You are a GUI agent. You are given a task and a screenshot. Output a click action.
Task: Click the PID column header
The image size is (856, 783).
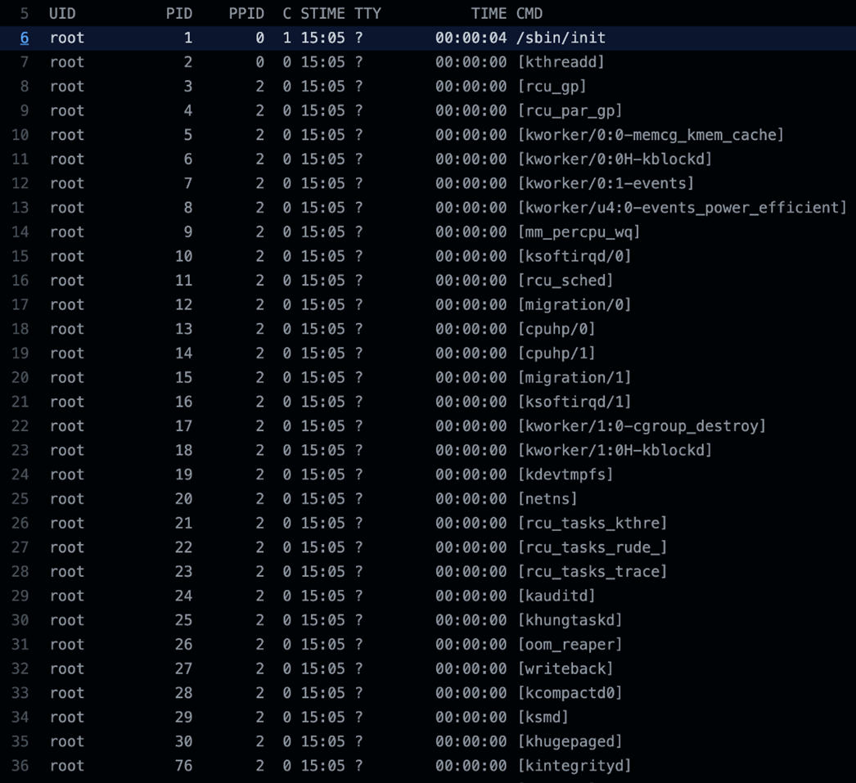click(x=179, y=14)
